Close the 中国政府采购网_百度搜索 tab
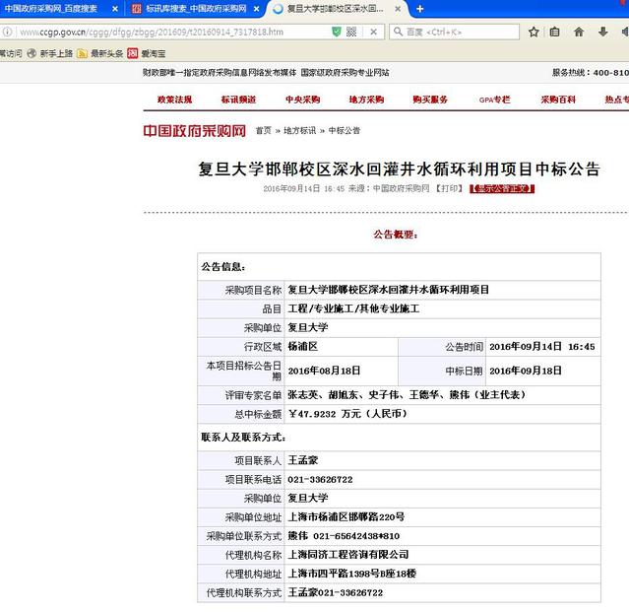 click(115, 9)
